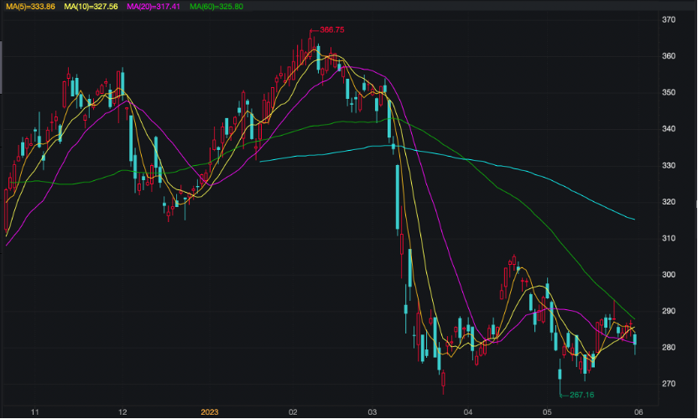
Task: Click the 300 price axis label
Action: pyautogui.click(x=668, y=275)
